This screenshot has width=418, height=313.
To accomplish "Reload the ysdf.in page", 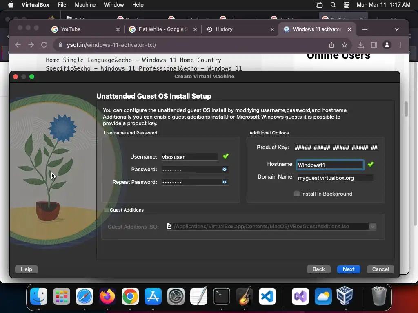I will pos(44,45).
